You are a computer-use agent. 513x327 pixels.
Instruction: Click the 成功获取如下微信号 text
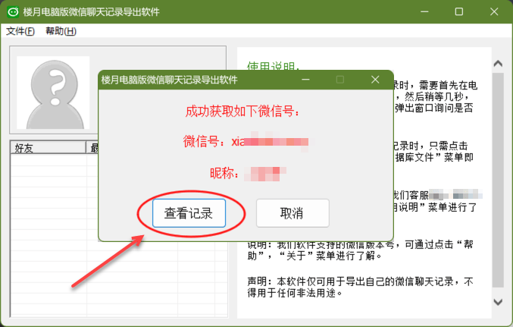242,112
